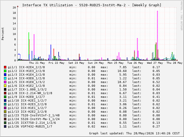184x137 pixels.
Task: Select legend label gi1/7 ICX-1.000_1/3/2
Action: pos(27,89)
